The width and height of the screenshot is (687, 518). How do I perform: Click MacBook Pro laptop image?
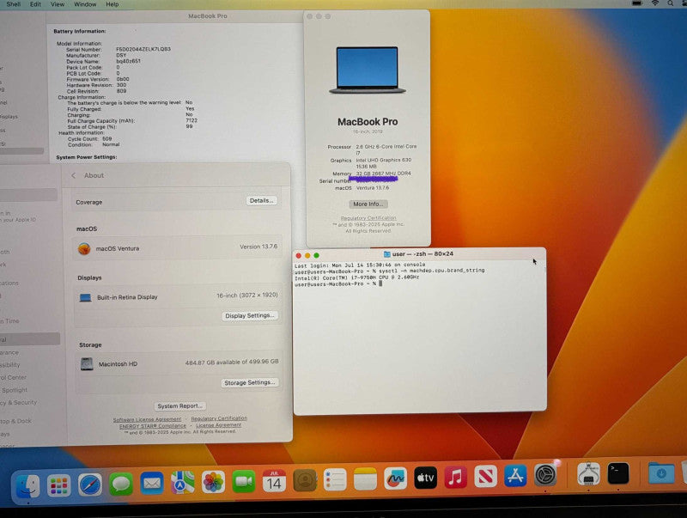[368, 70]
